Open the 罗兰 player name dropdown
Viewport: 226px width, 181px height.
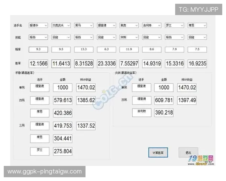coord(174,25)
